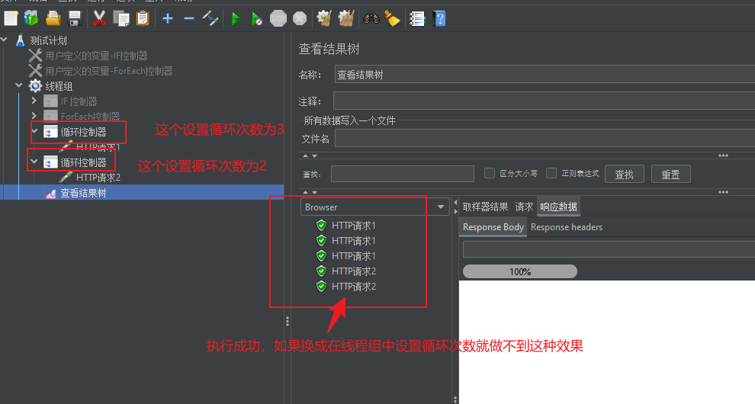Click the Toggle enable/disable icon

(210, 19)
